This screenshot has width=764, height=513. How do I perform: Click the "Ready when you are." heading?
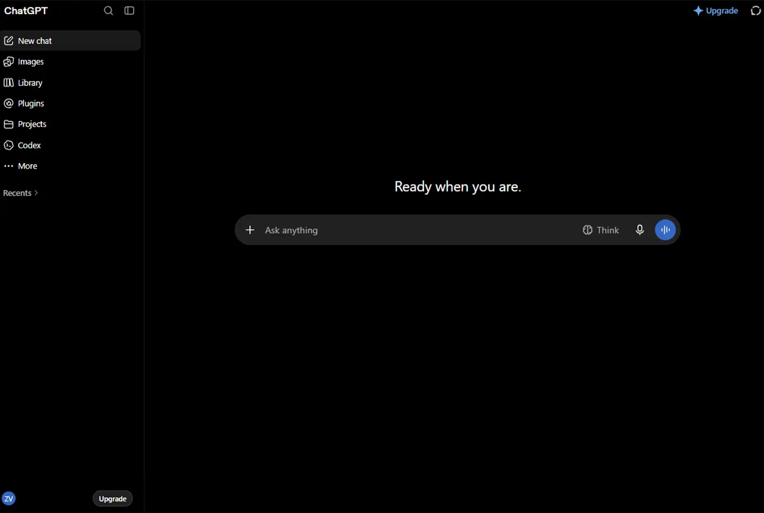(458, 187)
